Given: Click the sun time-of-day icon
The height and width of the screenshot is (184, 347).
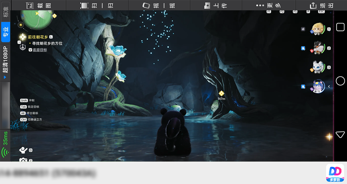Looking at the screenshot, I should (21, 25).
